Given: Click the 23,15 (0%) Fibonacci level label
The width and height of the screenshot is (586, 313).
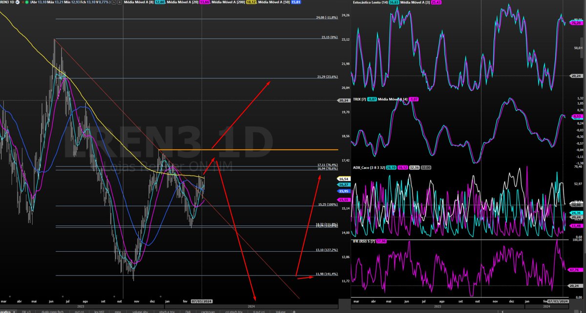Looking at the screenshot, I should (x=330, y=37).
